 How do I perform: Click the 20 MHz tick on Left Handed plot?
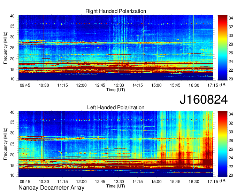point(12,155)
